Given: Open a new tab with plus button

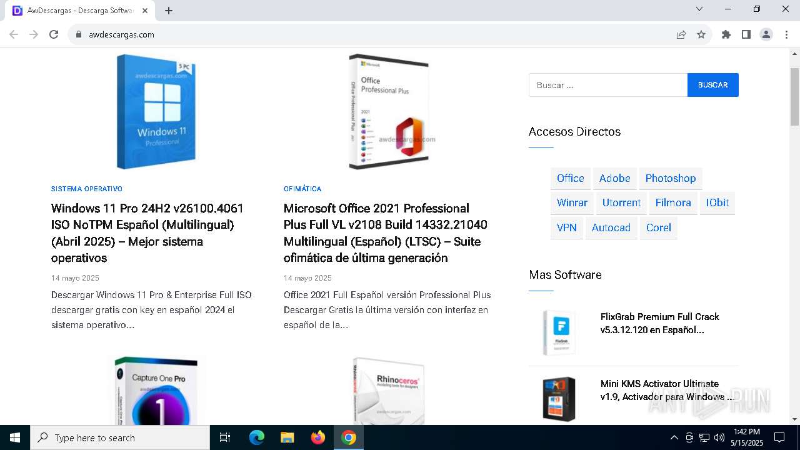Looking at the screenshot, I should pyautogui.click(x=169, y=11).
